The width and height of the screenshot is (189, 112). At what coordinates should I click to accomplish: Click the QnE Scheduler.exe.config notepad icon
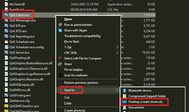tap(6, 47)
